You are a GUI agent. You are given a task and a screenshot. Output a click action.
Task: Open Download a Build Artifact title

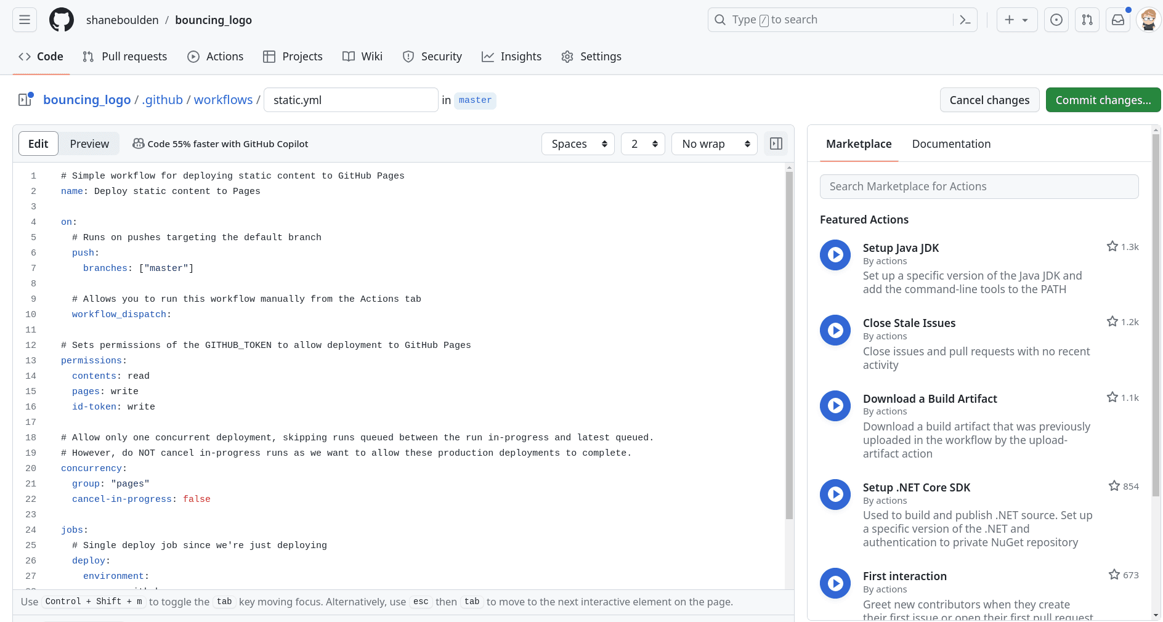click(x=930, y=398)
